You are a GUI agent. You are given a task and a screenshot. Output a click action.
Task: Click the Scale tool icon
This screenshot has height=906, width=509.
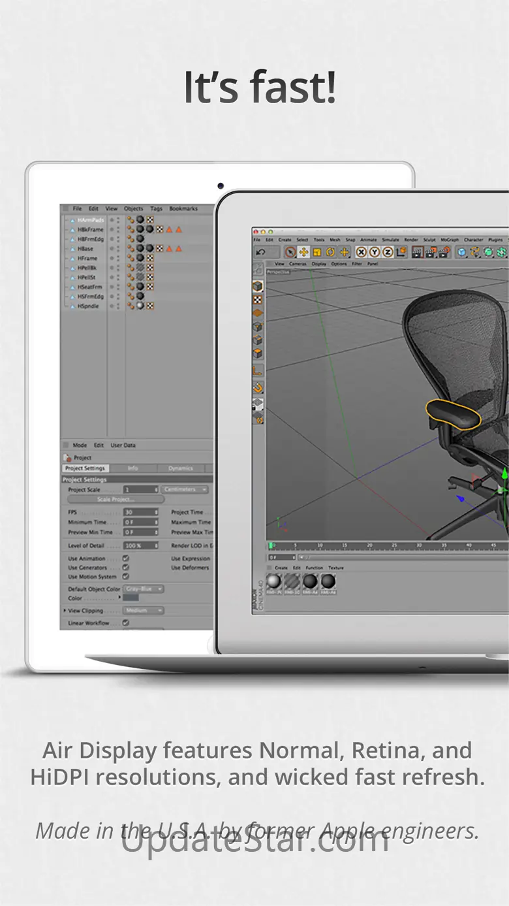(x=317, y=252)
